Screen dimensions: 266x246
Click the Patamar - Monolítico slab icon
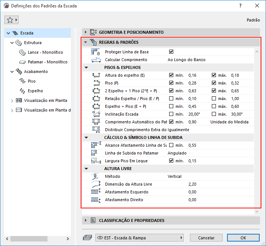[x=22, y=62]
